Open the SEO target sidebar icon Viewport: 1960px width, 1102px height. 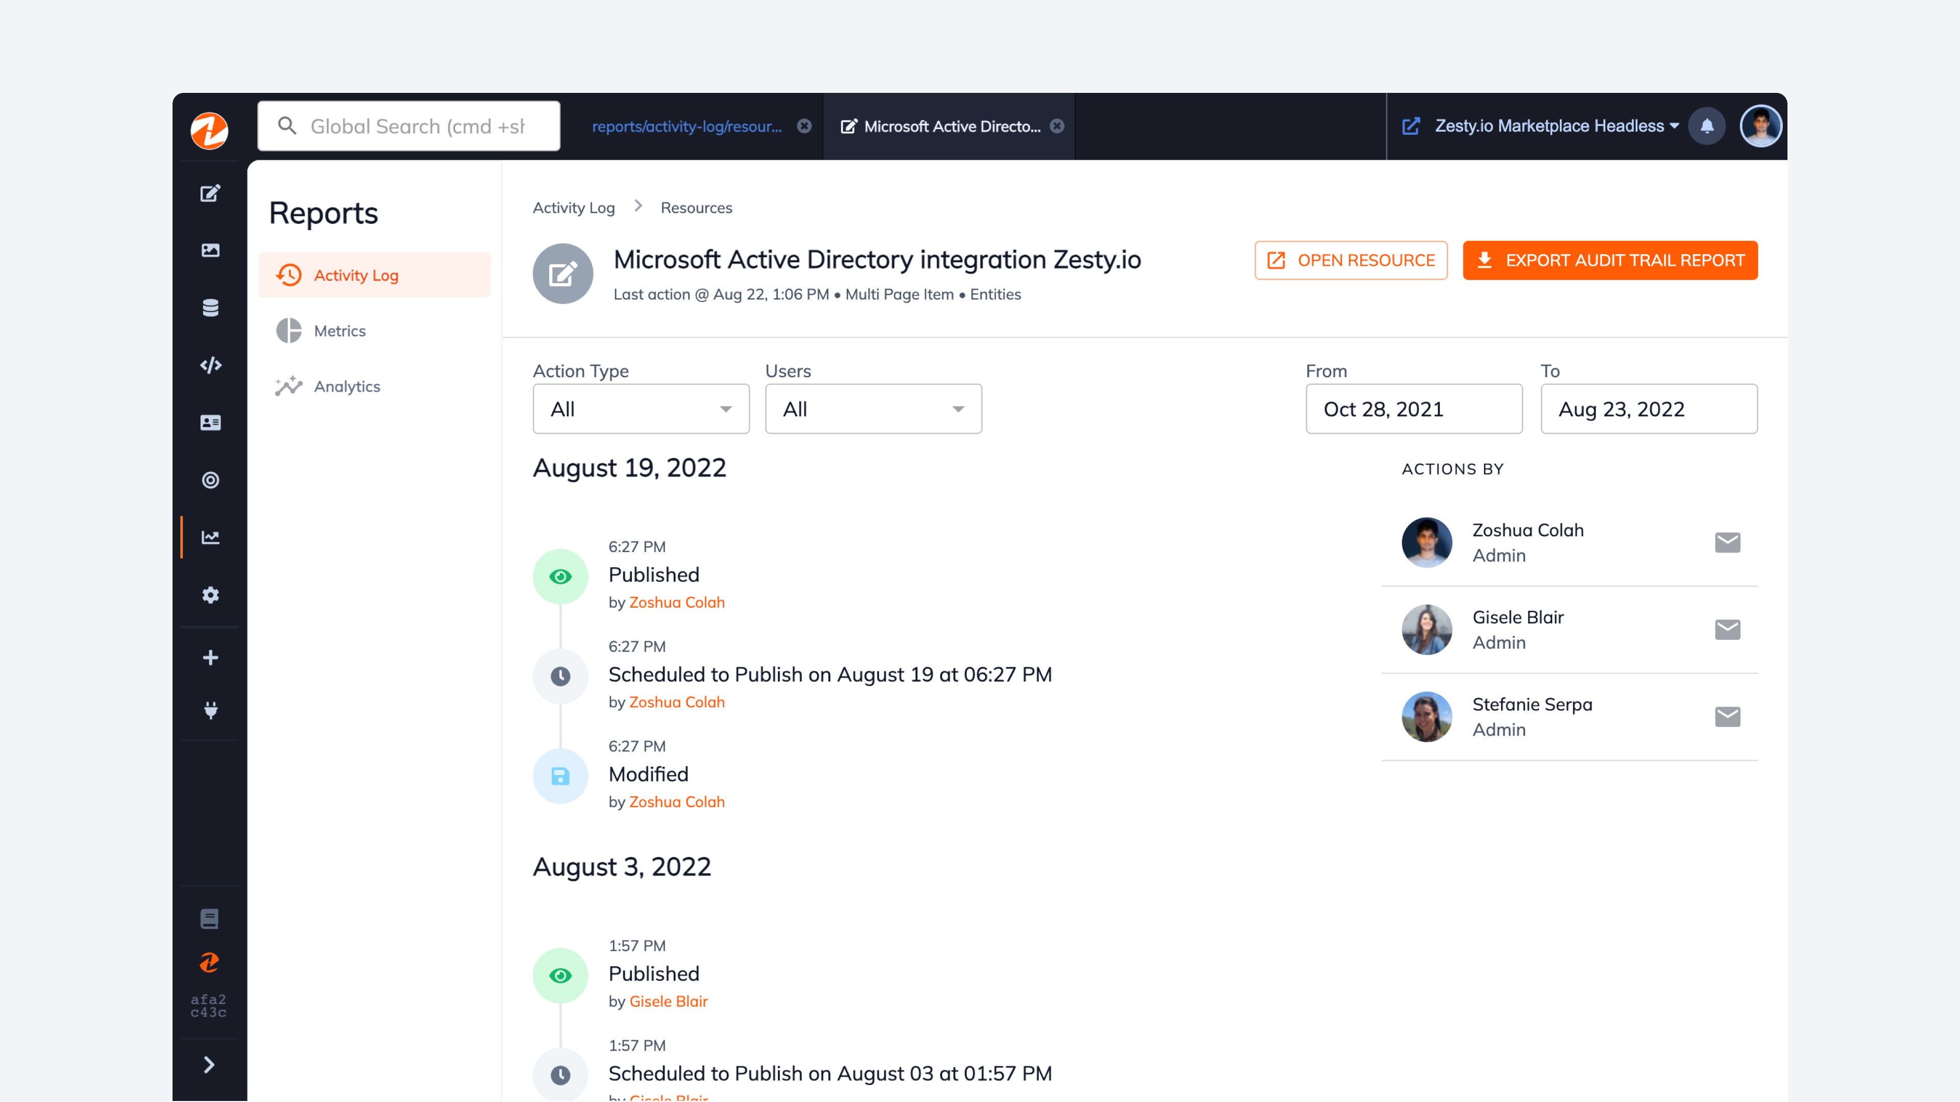coord(210,480)
